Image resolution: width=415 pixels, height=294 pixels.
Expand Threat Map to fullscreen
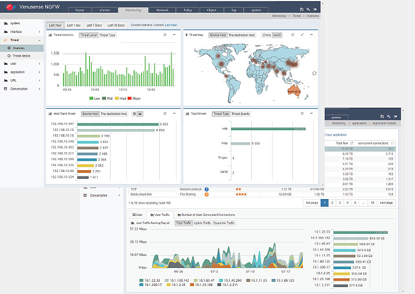point(302,35)
